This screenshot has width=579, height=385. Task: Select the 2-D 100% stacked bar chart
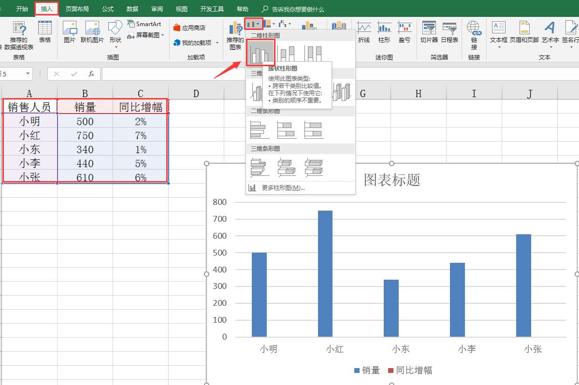(314, 129)
